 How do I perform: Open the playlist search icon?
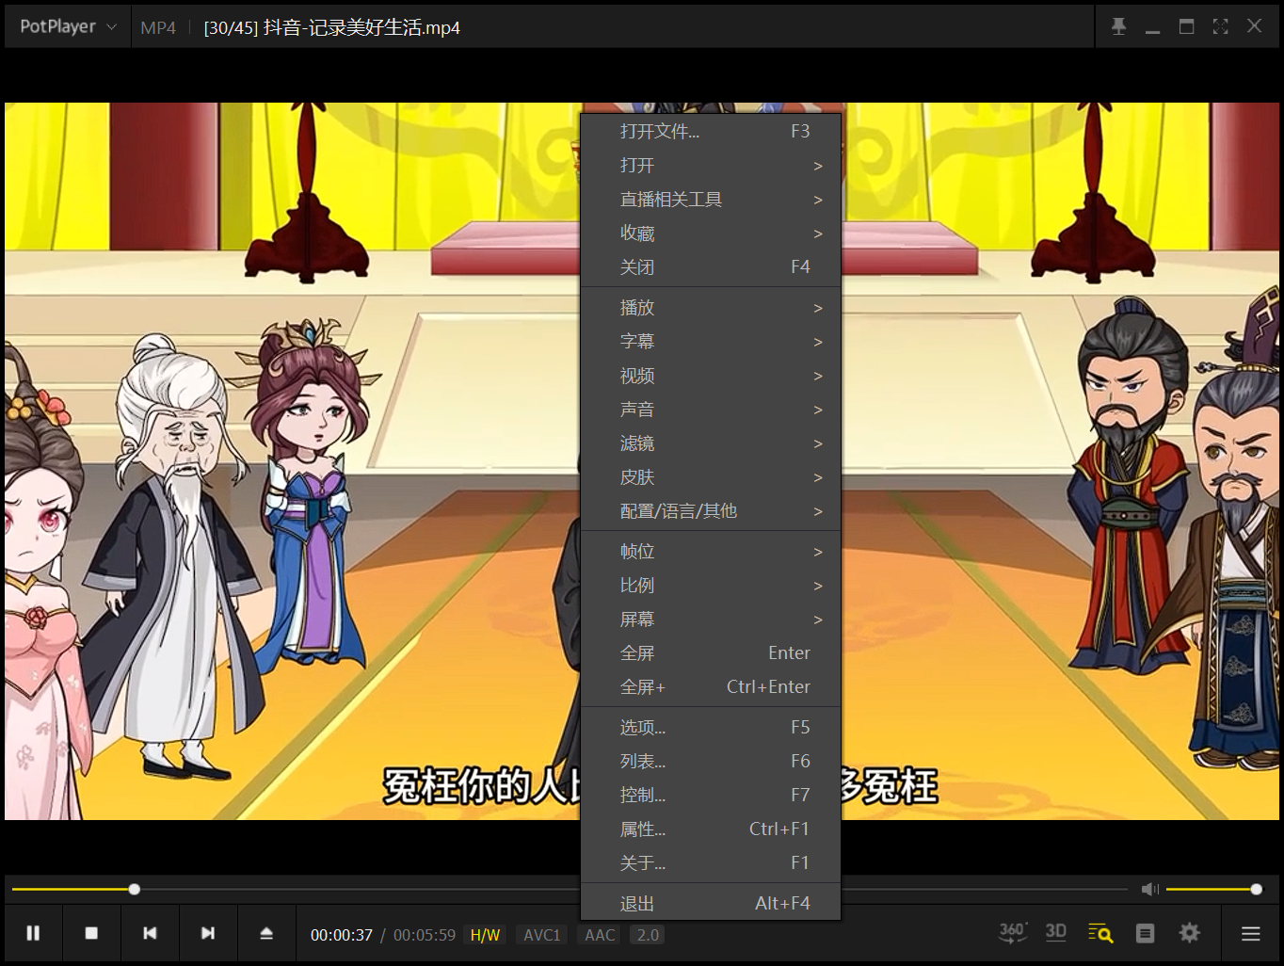[1100, 933]
